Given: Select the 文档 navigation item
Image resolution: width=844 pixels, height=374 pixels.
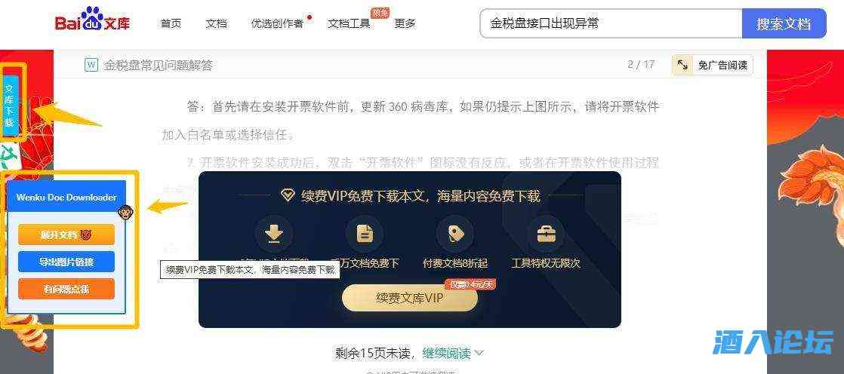Looking at the screenshot, I should [x=217, y=23].
